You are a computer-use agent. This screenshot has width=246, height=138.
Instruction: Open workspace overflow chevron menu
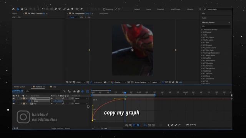click(200, 9)
